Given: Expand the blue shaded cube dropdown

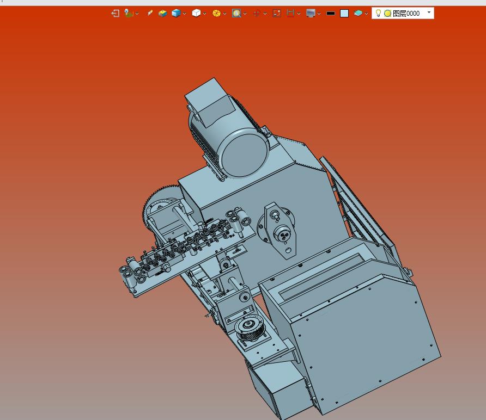Looking at the screenshot, I should [x=184, y=14].
